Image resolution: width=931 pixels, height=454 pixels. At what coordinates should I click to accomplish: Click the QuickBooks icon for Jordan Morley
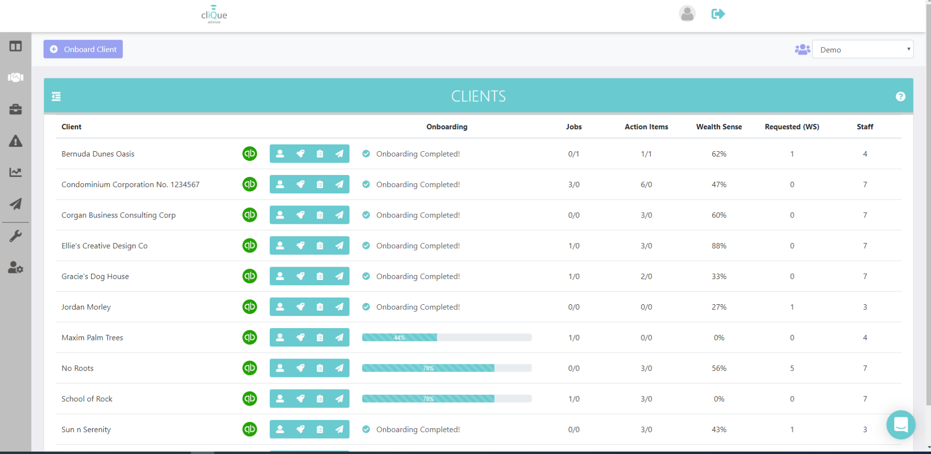pos(249,307)
